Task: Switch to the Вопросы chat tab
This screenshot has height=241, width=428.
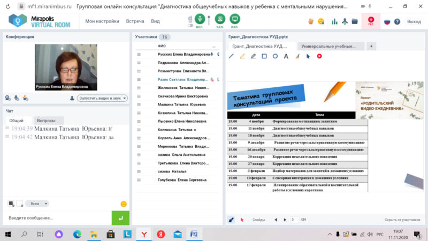Action: point(49,120)
